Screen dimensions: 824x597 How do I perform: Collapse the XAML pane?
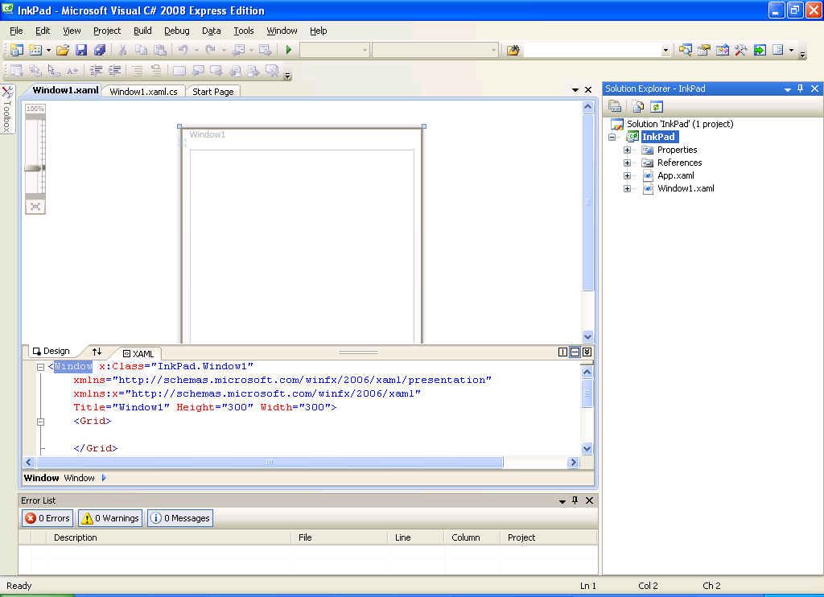point(587,352)
